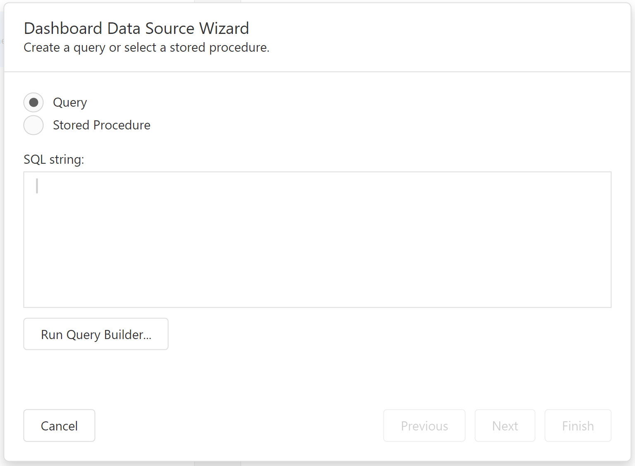Image resolution: width=635 pixels, height=466 pixels.
Task: Click the "Create a query" subtitle text
Action: (146, 48)
